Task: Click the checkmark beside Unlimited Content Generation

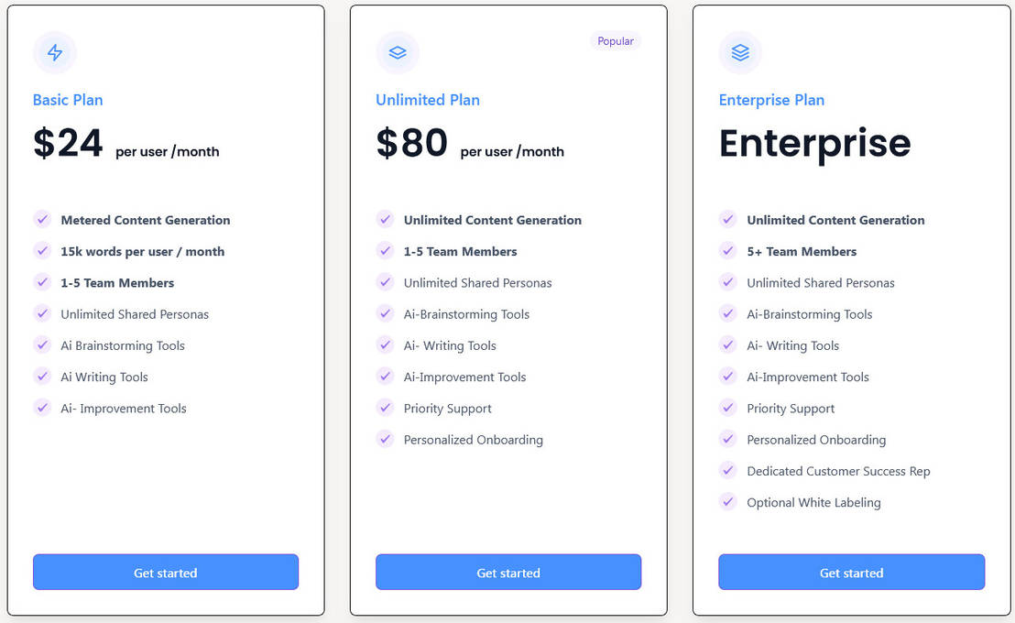Action: 385,220
